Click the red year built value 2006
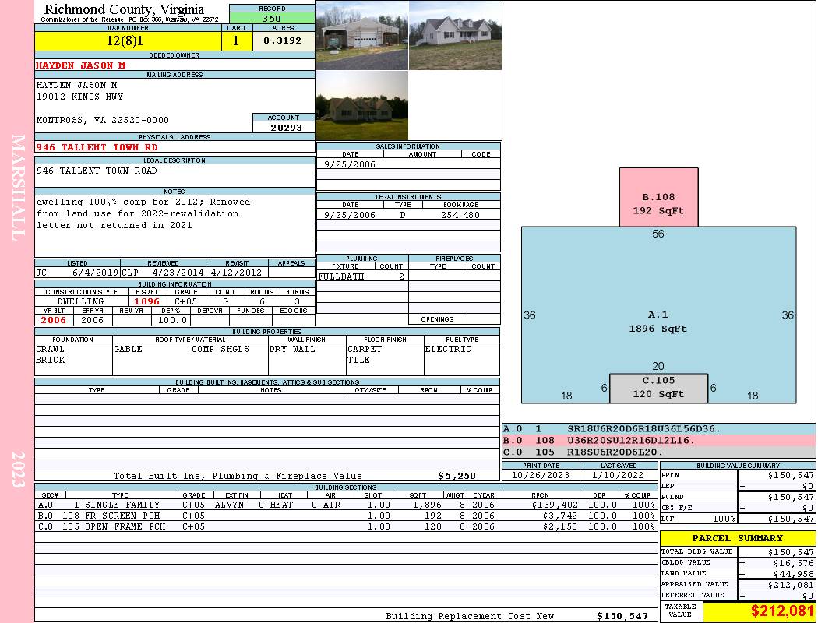The height and width of the screenshot is (623, 818). [x=54, y=320]
